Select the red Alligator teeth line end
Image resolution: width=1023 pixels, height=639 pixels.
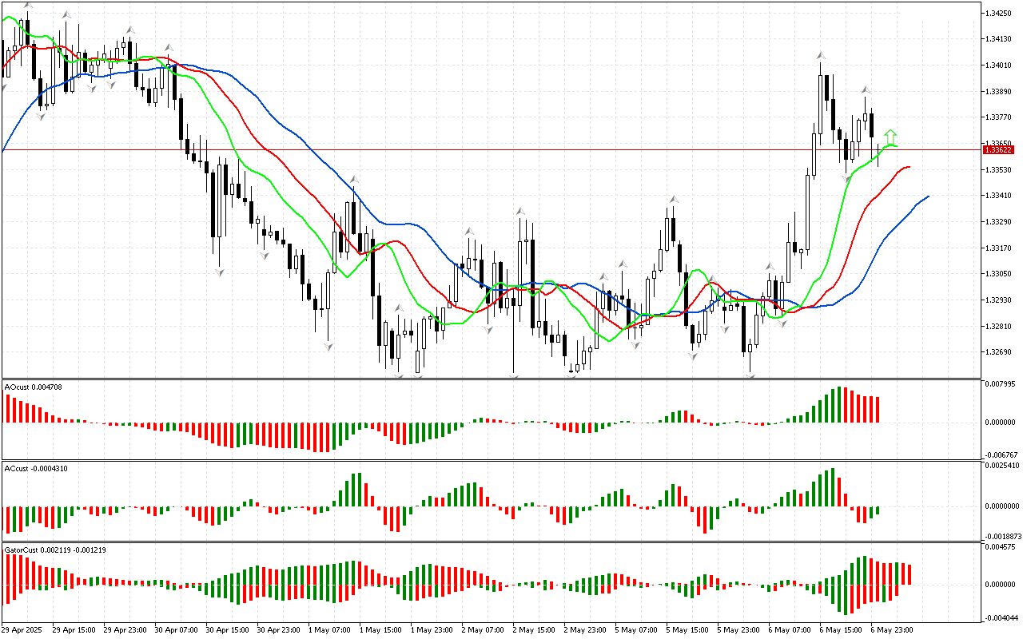click(909, 167)
